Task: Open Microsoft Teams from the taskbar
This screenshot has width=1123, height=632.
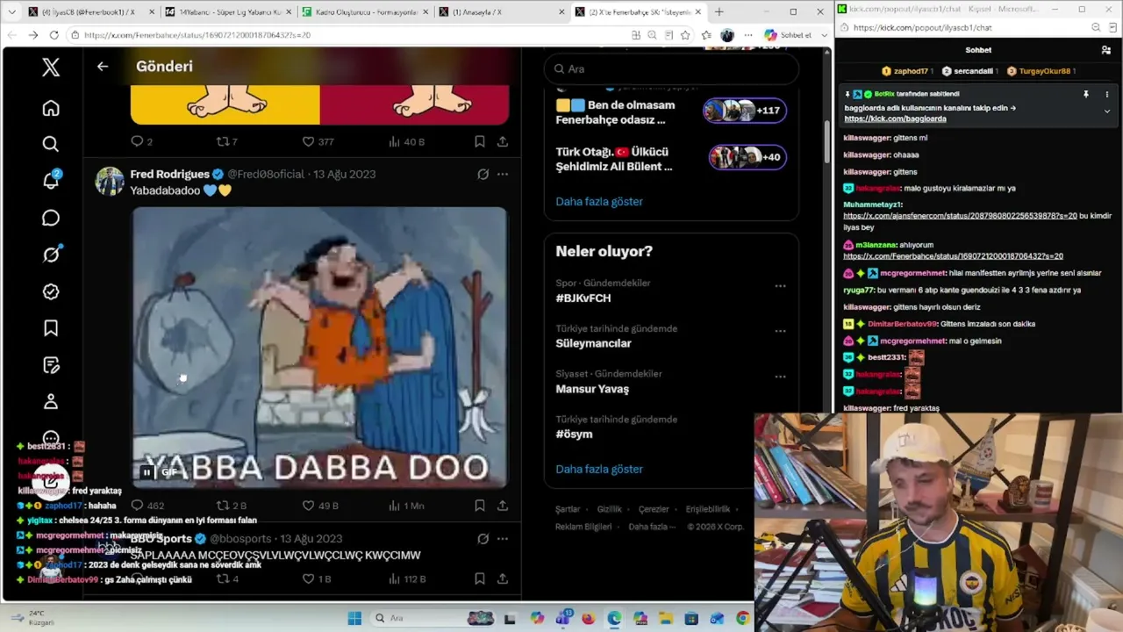Action: click(x=562, y=618)
